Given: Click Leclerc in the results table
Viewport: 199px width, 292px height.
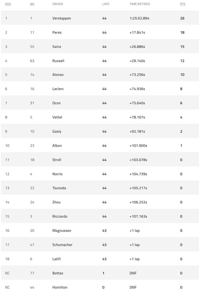Looking at the screenshot, I should [58, 89].
